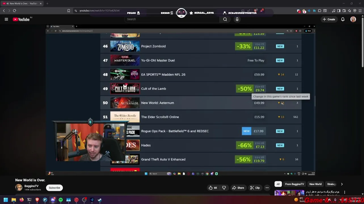364x204 pixels.
Task: Subscribe to BagginsTV
Action: [54, 188]
